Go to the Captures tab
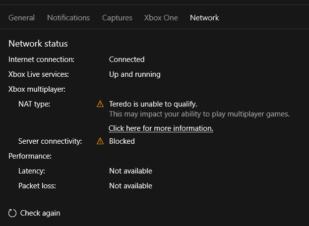This screenshot has width=309, height=226. tap(117, 18)
